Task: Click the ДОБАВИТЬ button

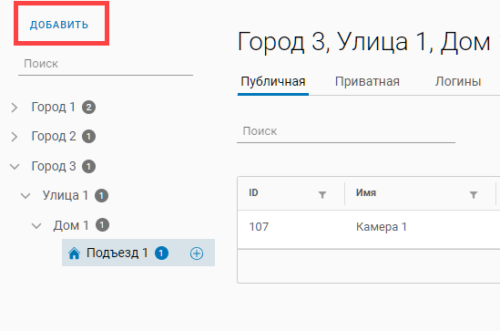Action: point(59,25)
